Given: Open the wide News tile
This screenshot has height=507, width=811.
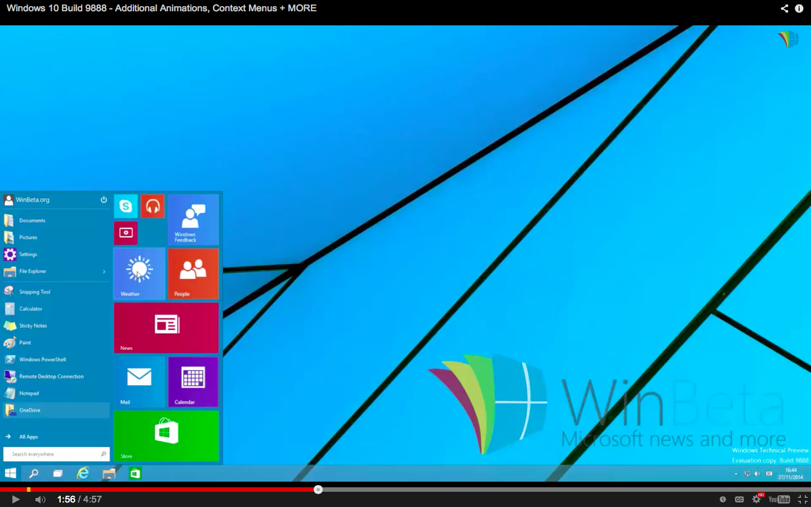Looking at the screenshot, I should pyautogui.click(x=166, y=328).
